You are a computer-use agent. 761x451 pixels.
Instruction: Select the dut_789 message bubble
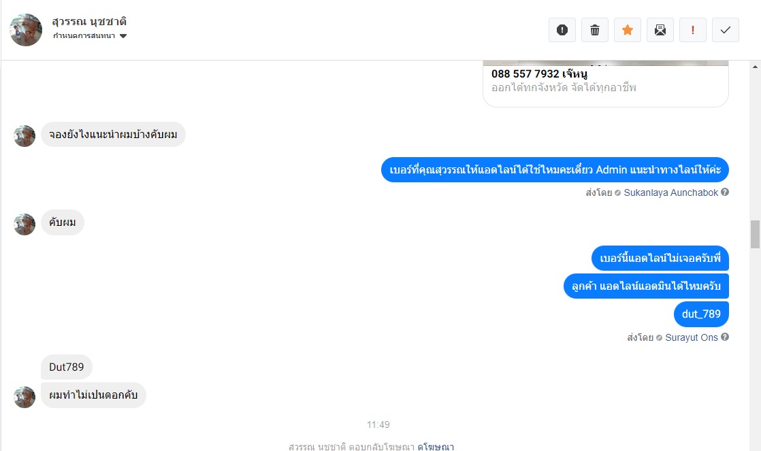click(x=701, y=314)
